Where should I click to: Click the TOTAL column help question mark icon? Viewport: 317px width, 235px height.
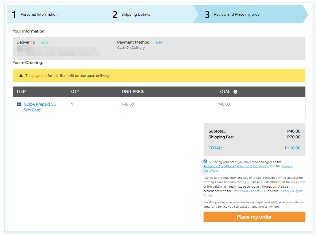[x=235, y=92]
